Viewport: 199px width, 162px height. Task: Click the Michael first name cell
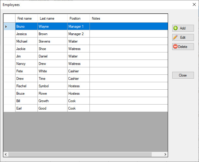pos(26,41)
